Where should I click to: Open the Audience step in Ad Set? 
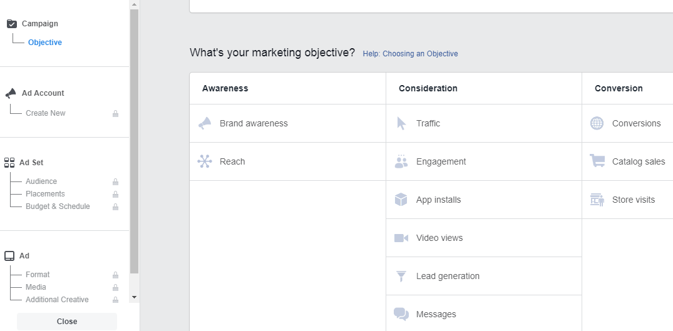[41, 181]
